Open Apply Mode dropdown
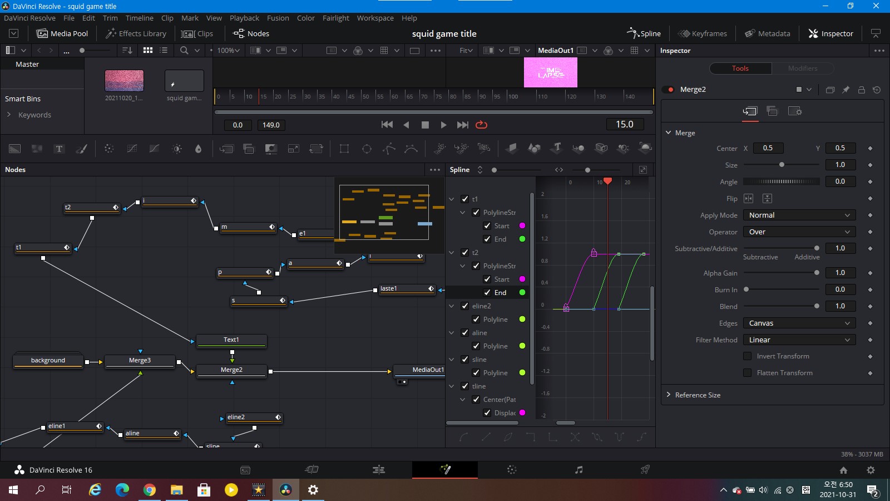Viewport: 890px width, 501px height. pyautogui.click(x=799, y=215)
